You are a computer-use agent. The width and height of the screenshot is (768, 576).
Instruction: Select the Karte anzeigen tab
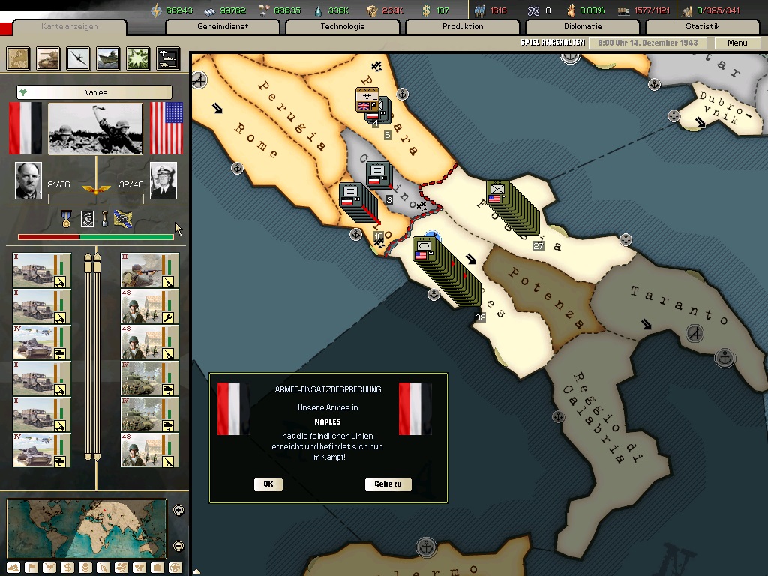click(70, 26)
